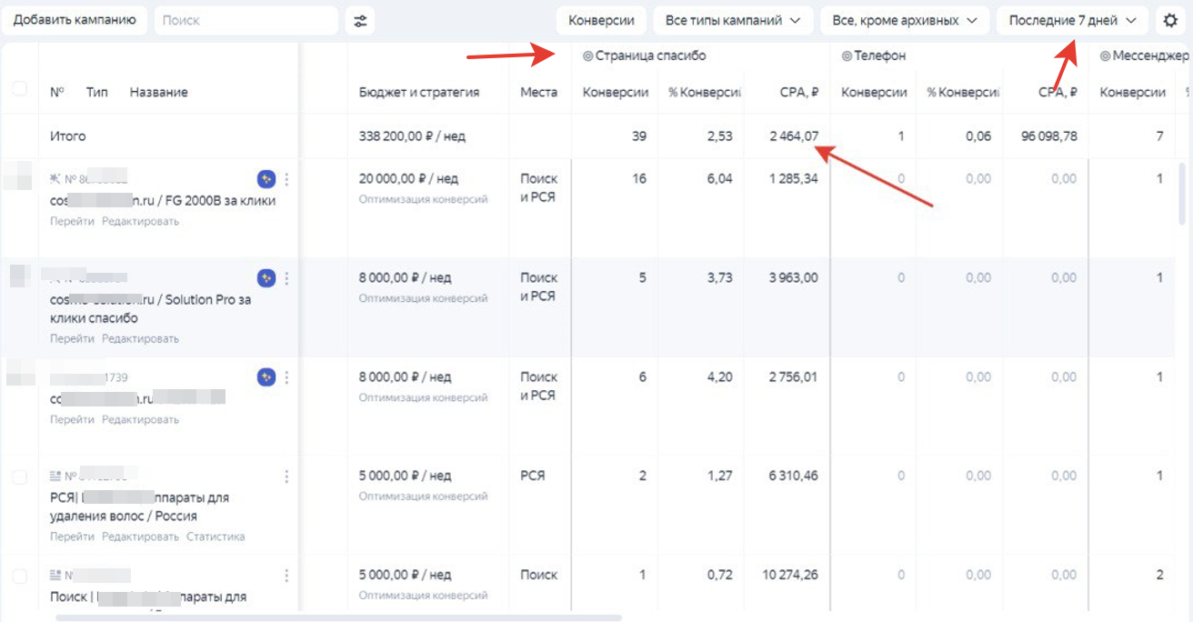1193x622 pixels.
Task: Select the bottom Поиск campaign checkbox
Action: coord(19,577)
